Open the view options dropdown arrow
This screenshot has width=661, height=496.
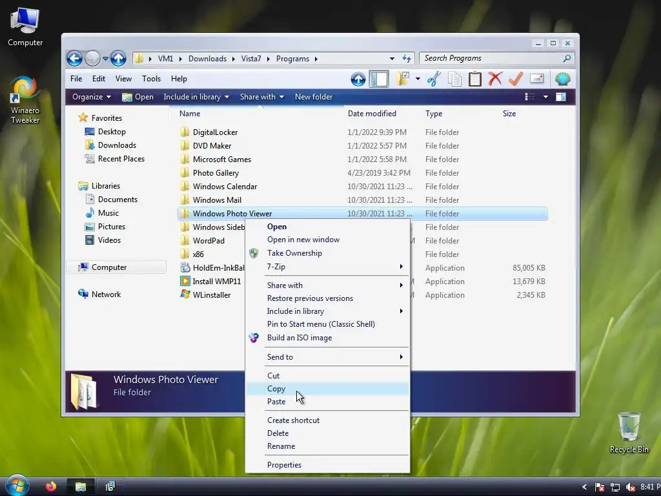(x=545, y=97)
